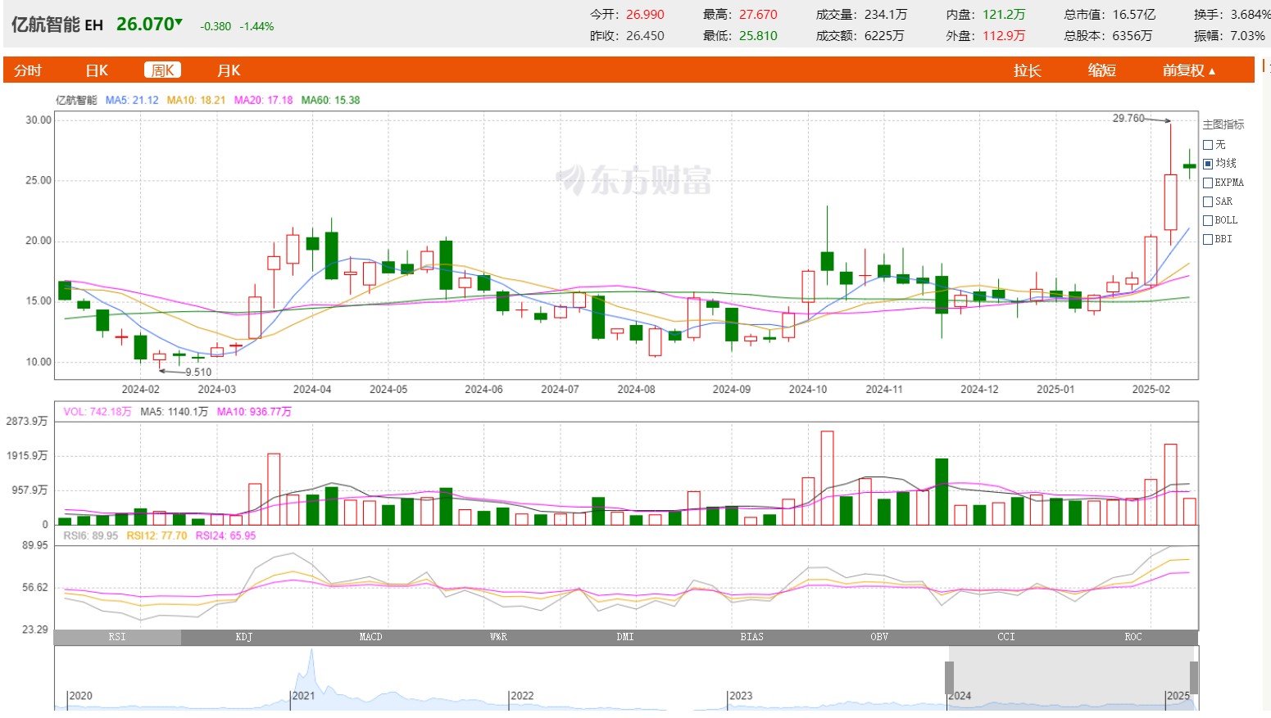Click the MA10: 18.21 legend label
1271x718 pixels.
click(196, 100)
